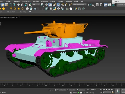Screen dimensions: 125x94
Task: Click the Mirror tool icon
Action: pyautogui.click(x=89, y=5)
